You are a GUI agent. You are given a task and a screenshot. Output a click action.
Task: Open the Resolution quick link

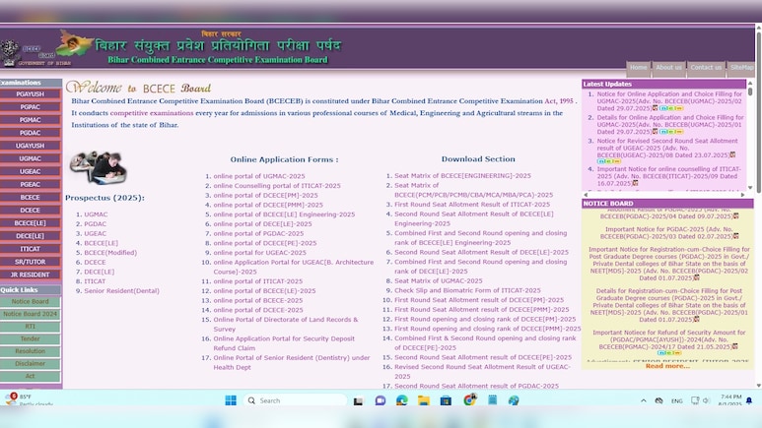point(31,351)
